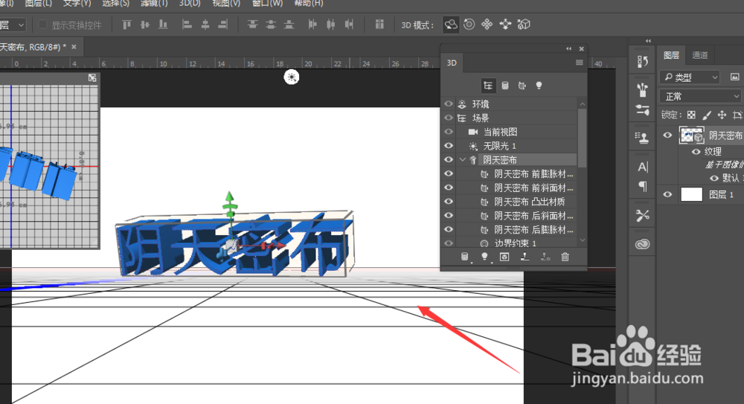Click the auto-align layers icon
The height and width of the screenshot is (404, 744).
(379, 25)
